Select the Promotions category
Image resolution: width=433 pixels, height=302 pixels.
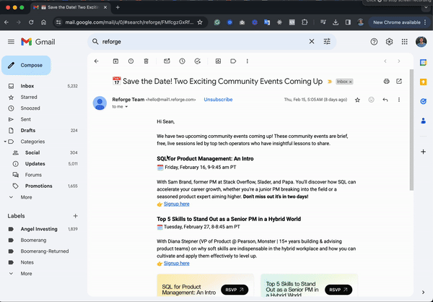[39, 186]
